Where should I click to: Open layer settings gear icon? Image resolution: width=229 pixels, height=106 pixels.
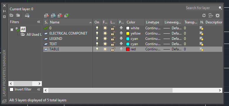coord(218,15)
